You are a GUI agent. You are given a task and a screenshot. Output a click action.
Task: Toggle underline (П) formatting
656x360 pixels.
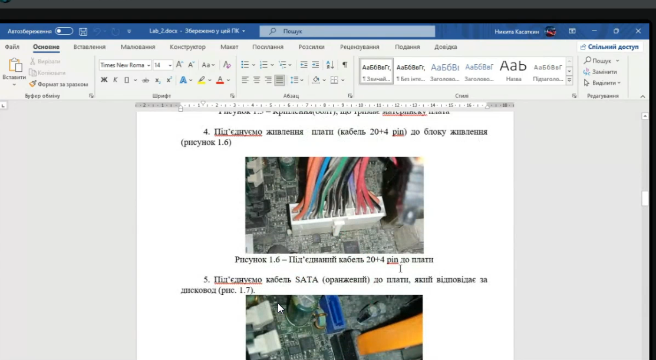point(126,80)
